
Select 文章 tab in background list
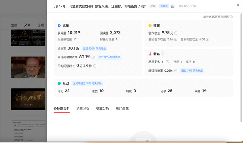tap(27, 25)
